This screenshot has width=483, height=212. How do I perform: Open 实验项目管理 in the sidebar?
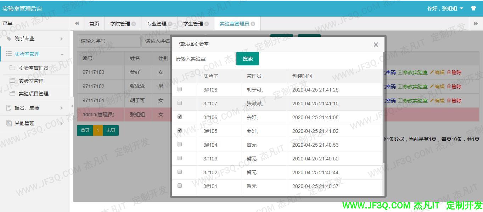tap(33, 94)
